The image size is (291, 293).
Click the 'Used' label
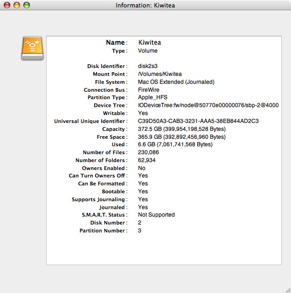click(x=118, y=144)
